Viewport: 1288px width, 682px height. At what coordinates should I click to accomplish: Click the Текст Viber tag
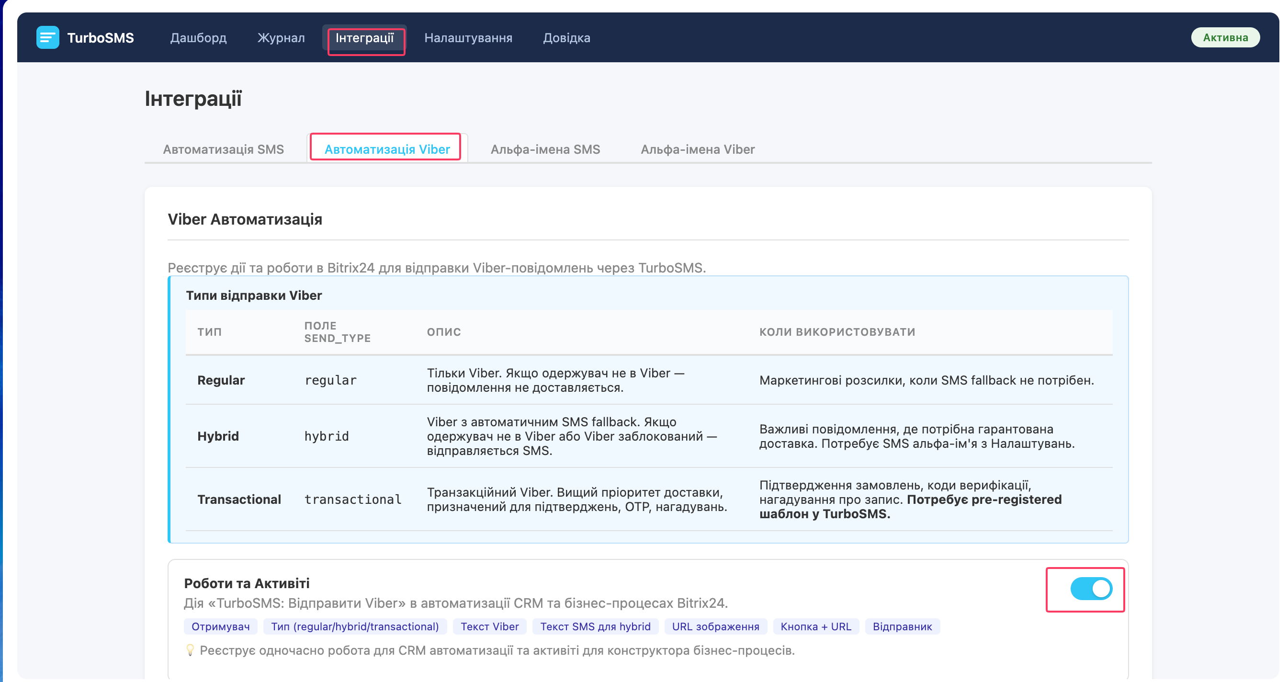[489, 626]
